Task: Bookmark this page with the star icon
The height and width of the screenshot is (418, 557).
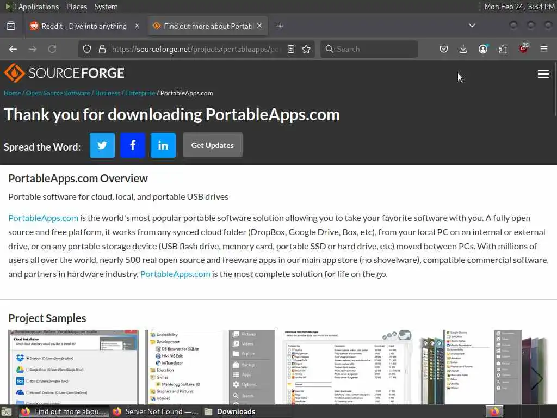Action: (x=306, y=49)
